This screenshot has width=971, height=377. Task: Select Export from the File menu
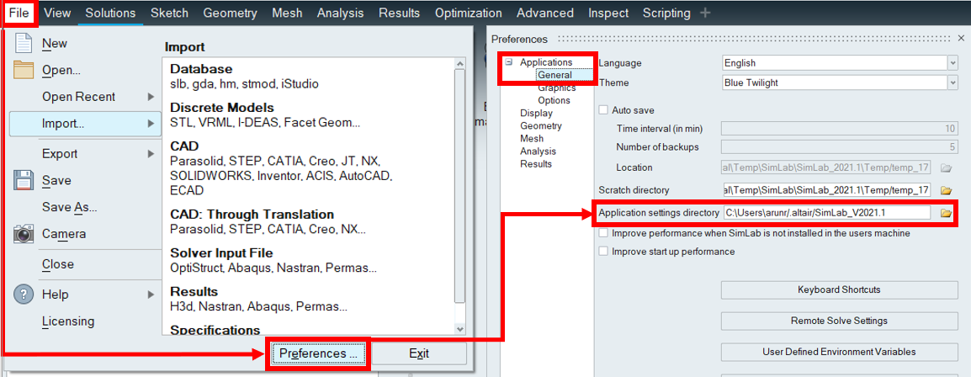point(60,153)
